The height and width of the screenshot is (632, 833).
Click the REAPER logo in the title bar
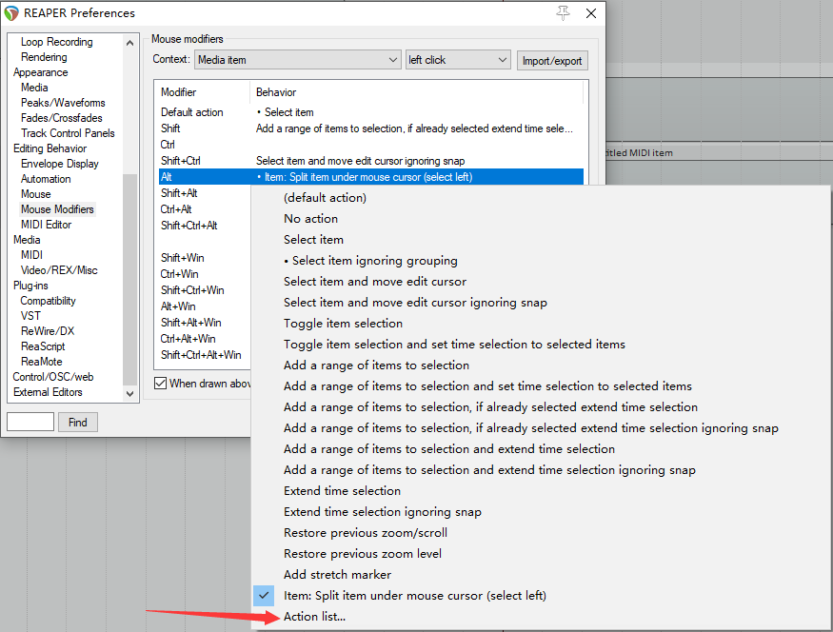point(11,13)
